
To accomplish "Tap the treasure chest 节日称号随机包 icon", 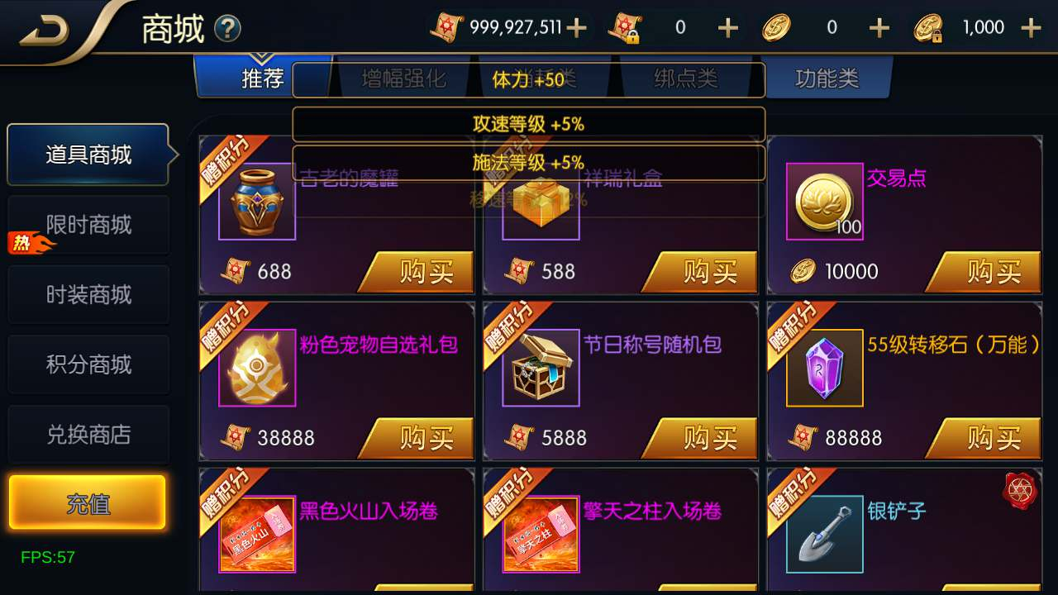I will (x=541, y=368).
